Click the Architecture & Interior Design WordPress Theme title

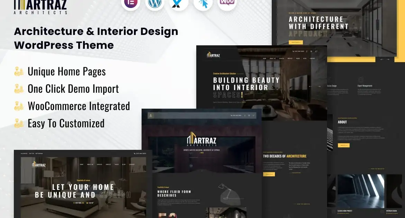(96, 38)
